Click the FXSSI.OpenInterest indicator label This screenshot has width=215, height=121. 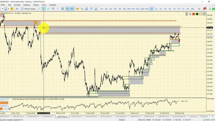pyautogui.click(x=38, y=99)
